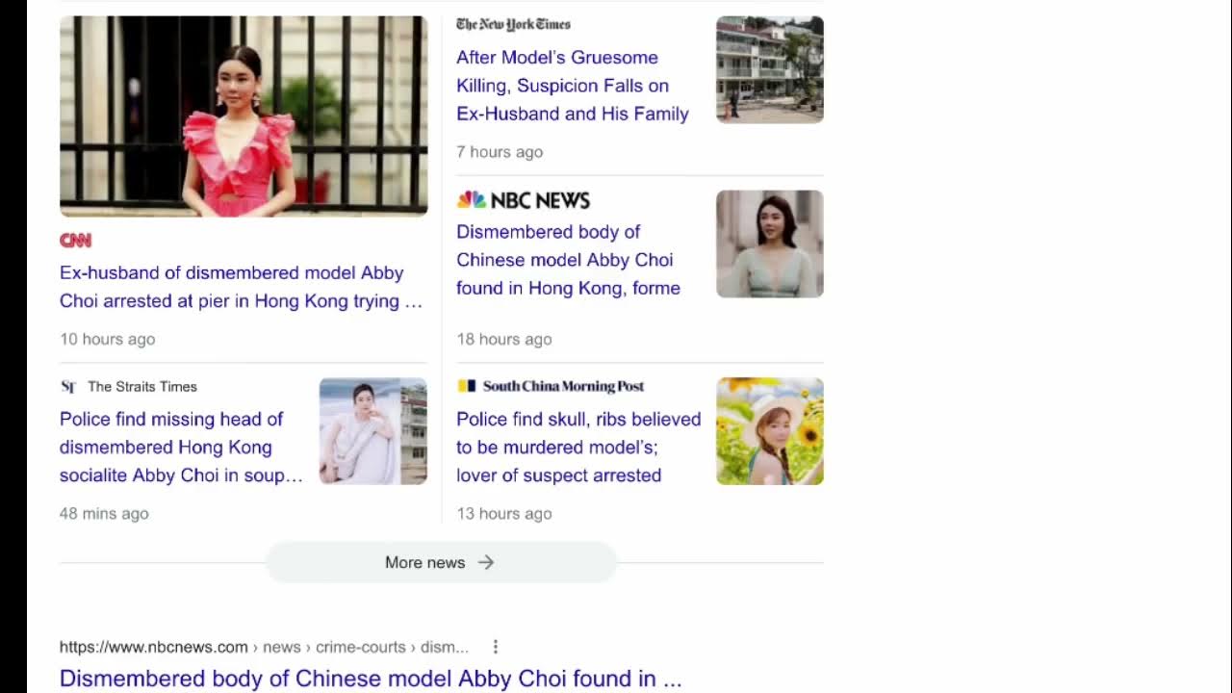Viewport: 1232px width, 693px height.
Task: Open SCMP article on skull and ribs
Action: click(x=578, y=447)
